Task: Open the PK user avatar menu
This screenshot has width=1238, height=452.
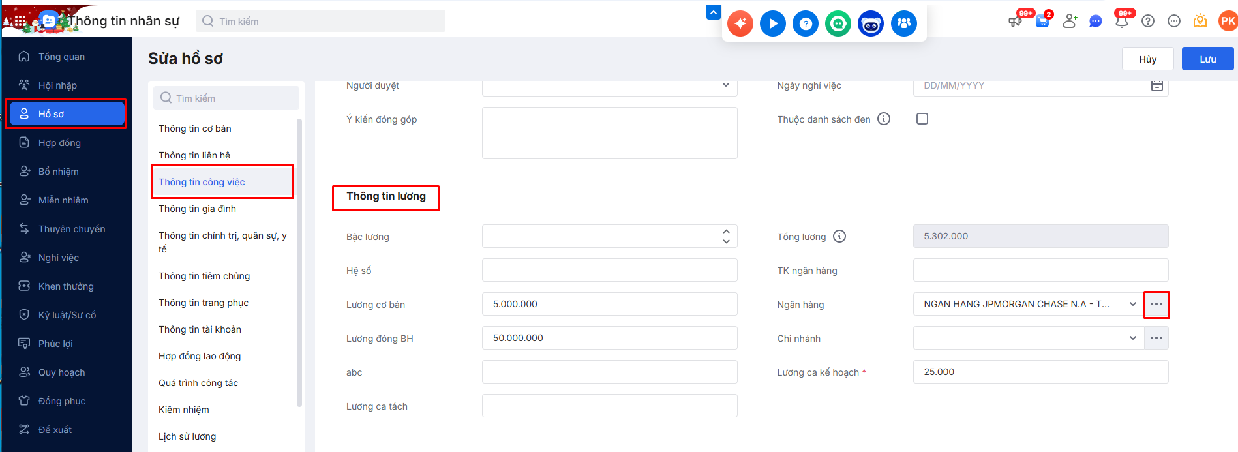Action: (x=1228, y=21)
